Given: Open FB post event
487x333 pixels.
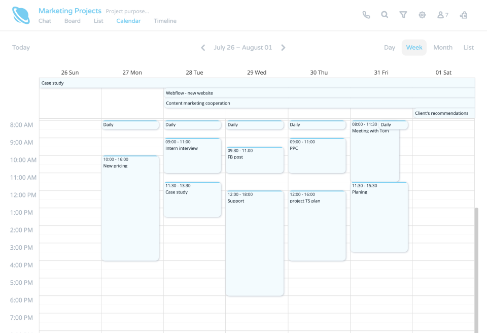Looking at the screenshot, I should [255, 160].
